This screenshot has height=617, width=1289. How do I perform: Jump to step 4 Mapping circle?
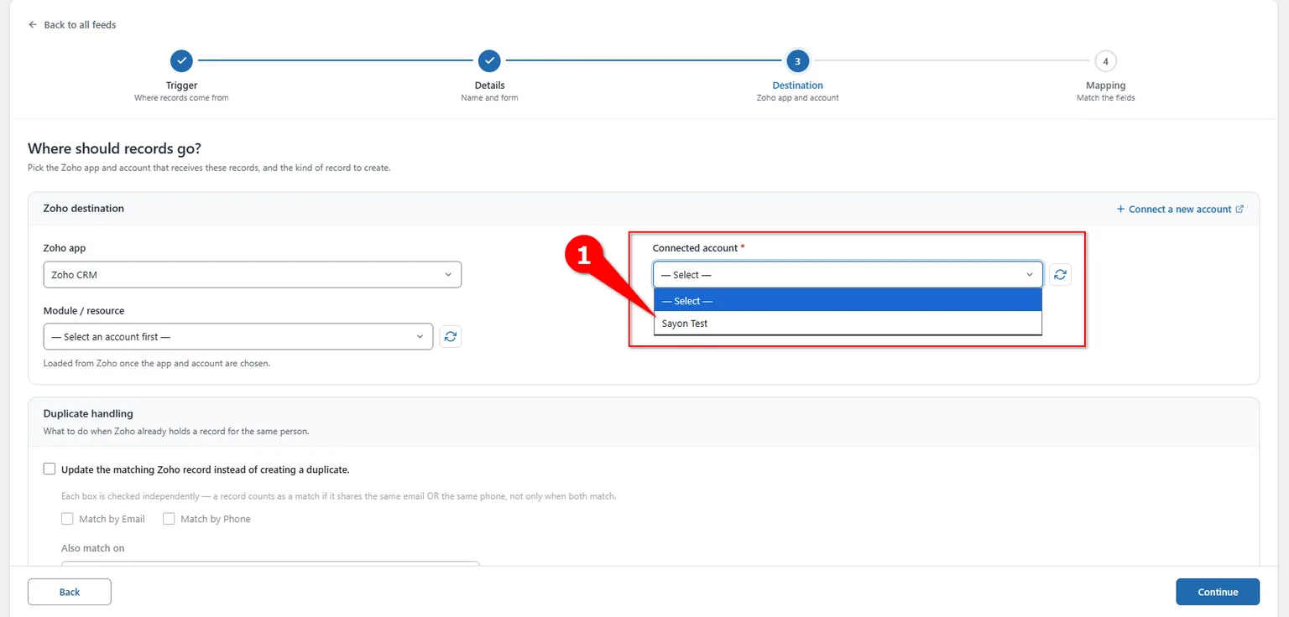[1105, 60]
